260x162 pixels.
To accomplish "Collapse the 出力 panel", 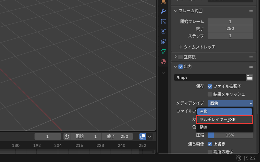I will tap(175, 67).
